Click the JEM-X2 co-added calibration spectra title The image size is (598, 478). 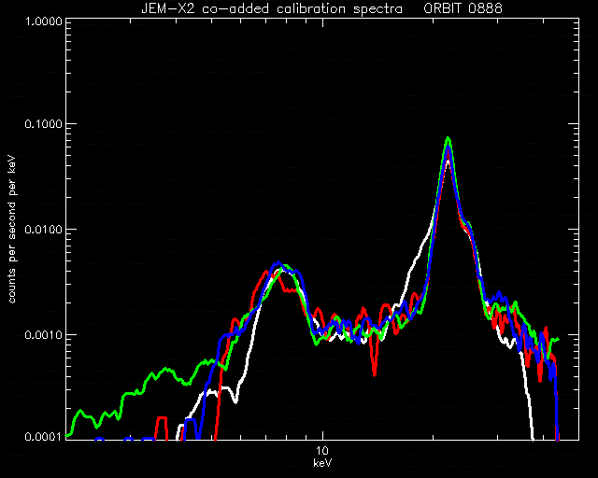click(x=272, y=8)
